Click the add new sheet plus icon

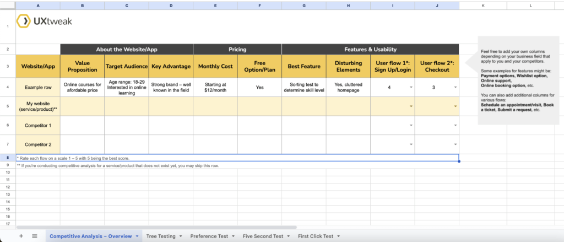[21, 236]
